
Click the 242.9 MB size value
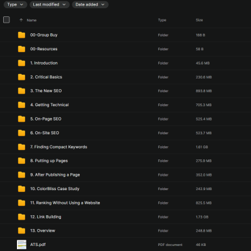click(204, 189)
